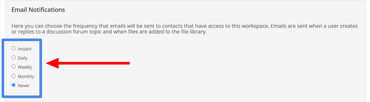Click the Email Notifications heading
Image resolution: width=370 pixels, height=102 pixels.
(x=38, y=10)
